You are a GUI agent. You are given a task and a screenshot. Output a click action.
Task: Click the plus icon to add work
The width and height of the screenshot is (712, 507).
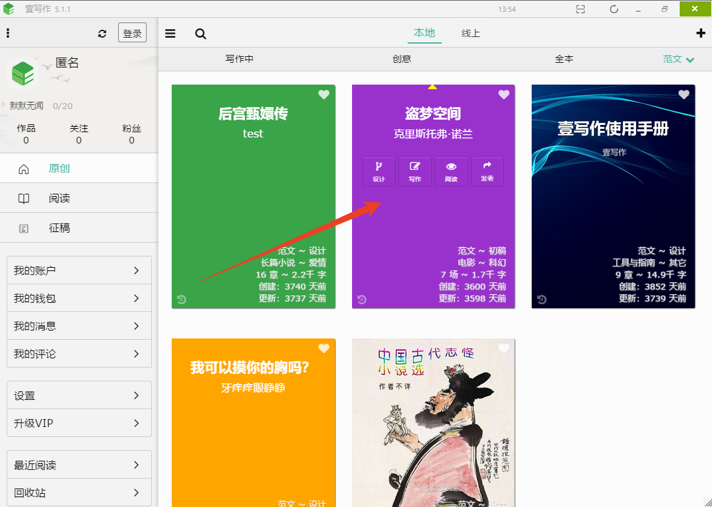pos(701,32)
